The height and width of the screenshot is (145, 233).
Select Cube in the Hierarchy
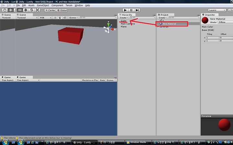[x=124, y=21]
